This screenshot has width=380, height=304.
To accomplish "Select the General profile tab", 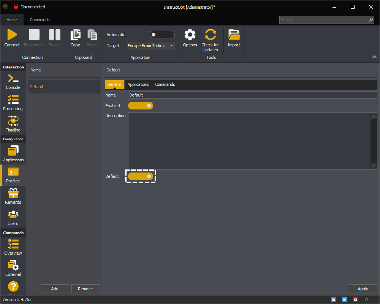I will pos(114,84).
